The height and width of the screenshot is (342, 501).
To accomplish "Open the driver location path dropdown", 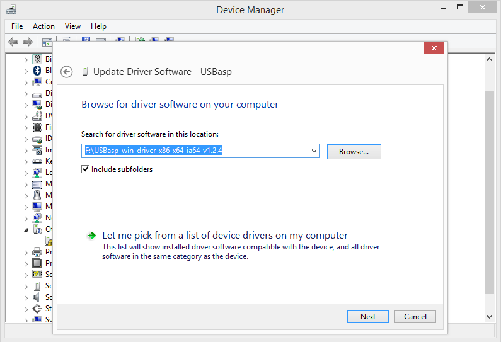I will pos(314,151).
